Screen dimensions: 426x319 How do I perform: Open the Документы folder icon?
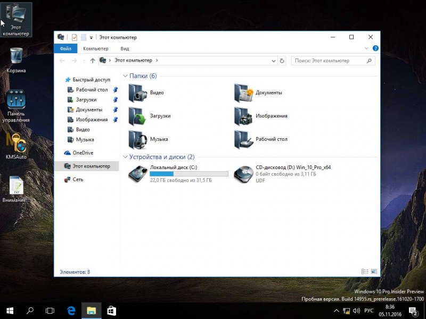click(x=244, y=93)
